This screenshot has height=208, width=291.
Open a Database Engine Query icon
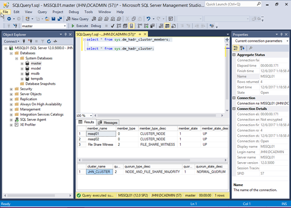tap(94, 19)
